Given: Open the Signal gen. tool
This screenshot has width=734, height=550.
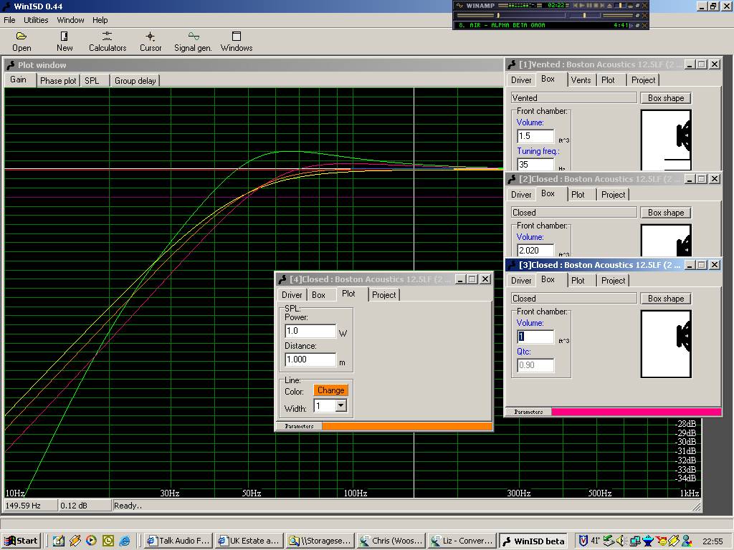Looking at the screenshot, I should [193, 41].
